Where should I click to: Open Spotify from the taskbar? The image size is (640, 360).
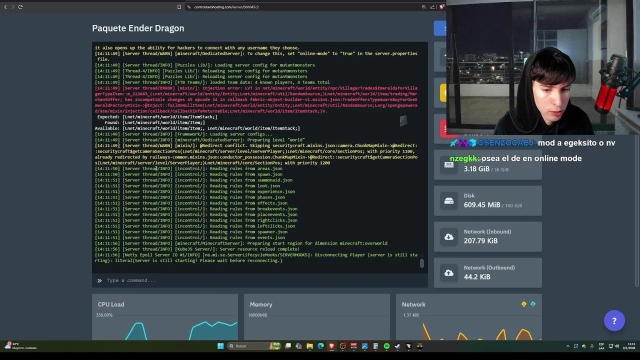click(386, 346)
